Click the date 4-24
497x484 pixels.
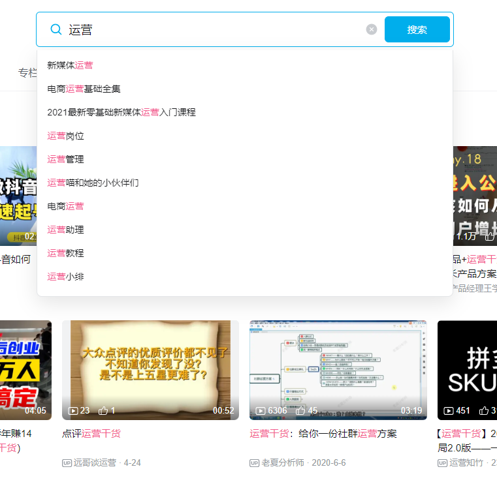[132, 462]
